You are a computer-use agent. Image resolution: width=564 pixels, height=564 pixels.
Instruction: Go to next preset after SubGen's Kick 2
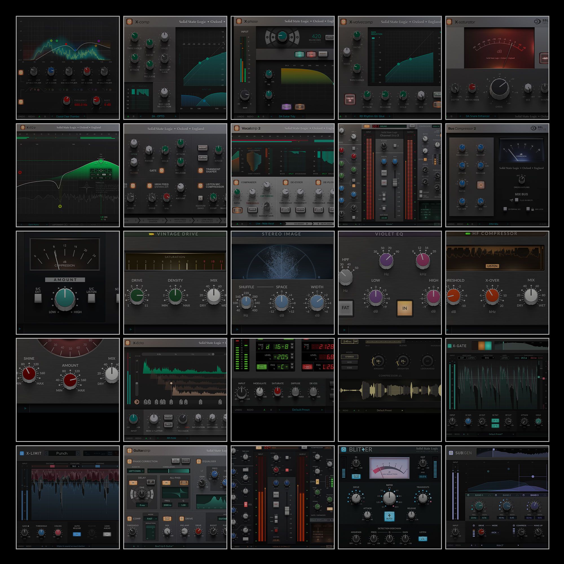coord(519,545)
